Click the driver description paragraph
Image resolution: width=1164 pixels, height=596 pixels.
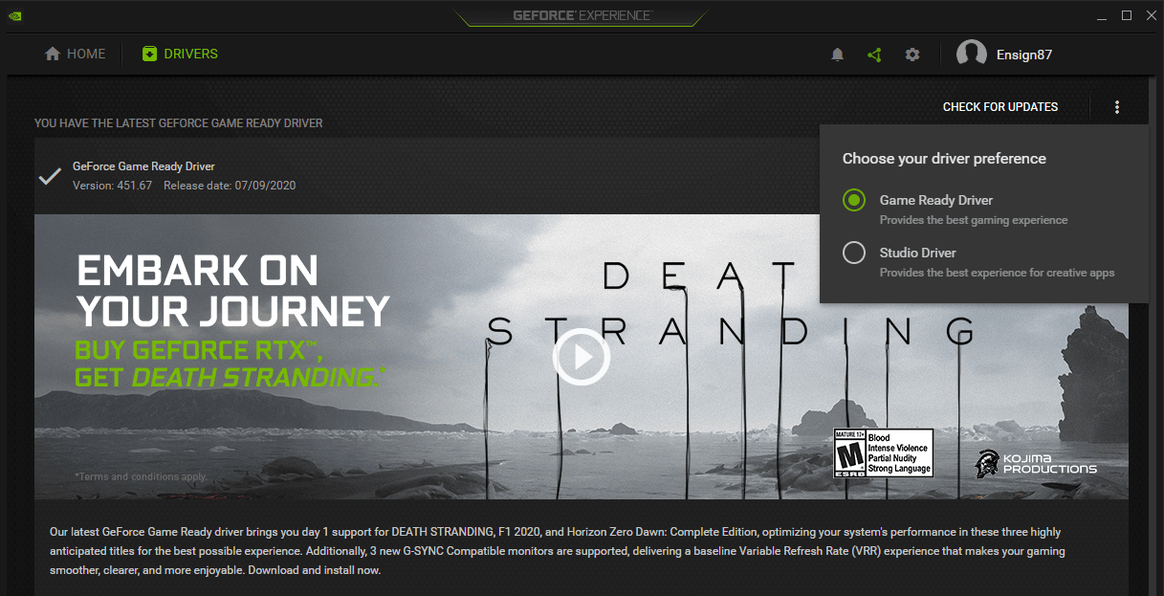[557, 551]
